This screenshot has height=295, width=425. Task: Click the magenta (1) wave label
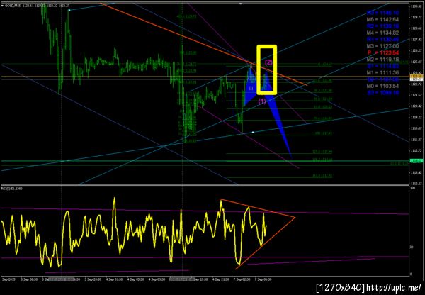[262, 101]
